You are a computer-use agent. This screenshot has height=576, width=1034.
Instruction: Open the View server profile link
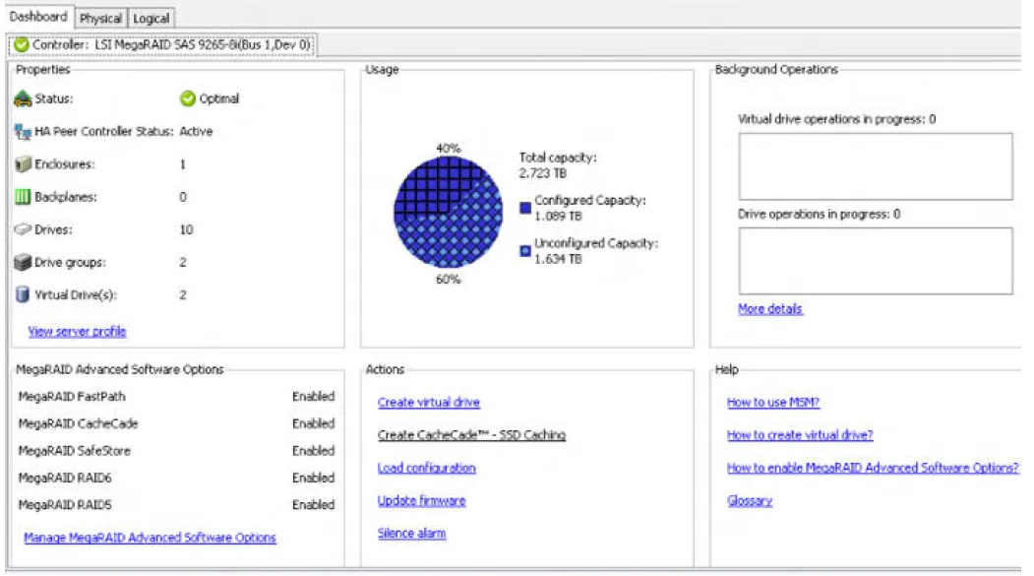tap(77, 332)
